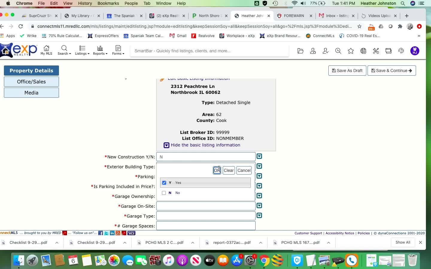Screen dimensions: 431x269
Task: Click the tools scissors icon
Action: point(376,51)
